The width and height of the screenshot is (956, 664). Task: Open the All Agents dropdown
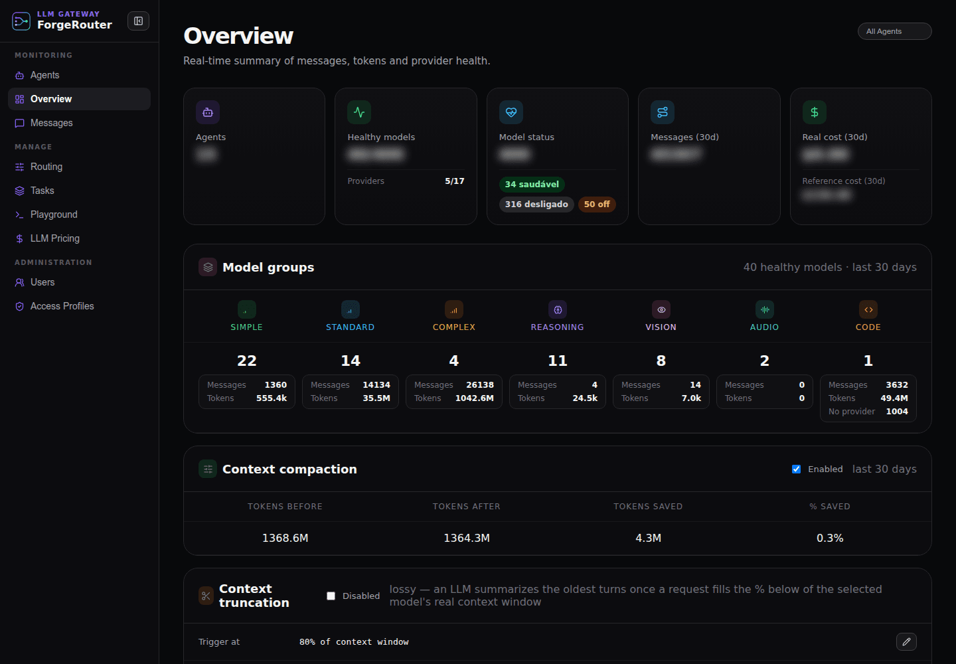tap(894, 31)
